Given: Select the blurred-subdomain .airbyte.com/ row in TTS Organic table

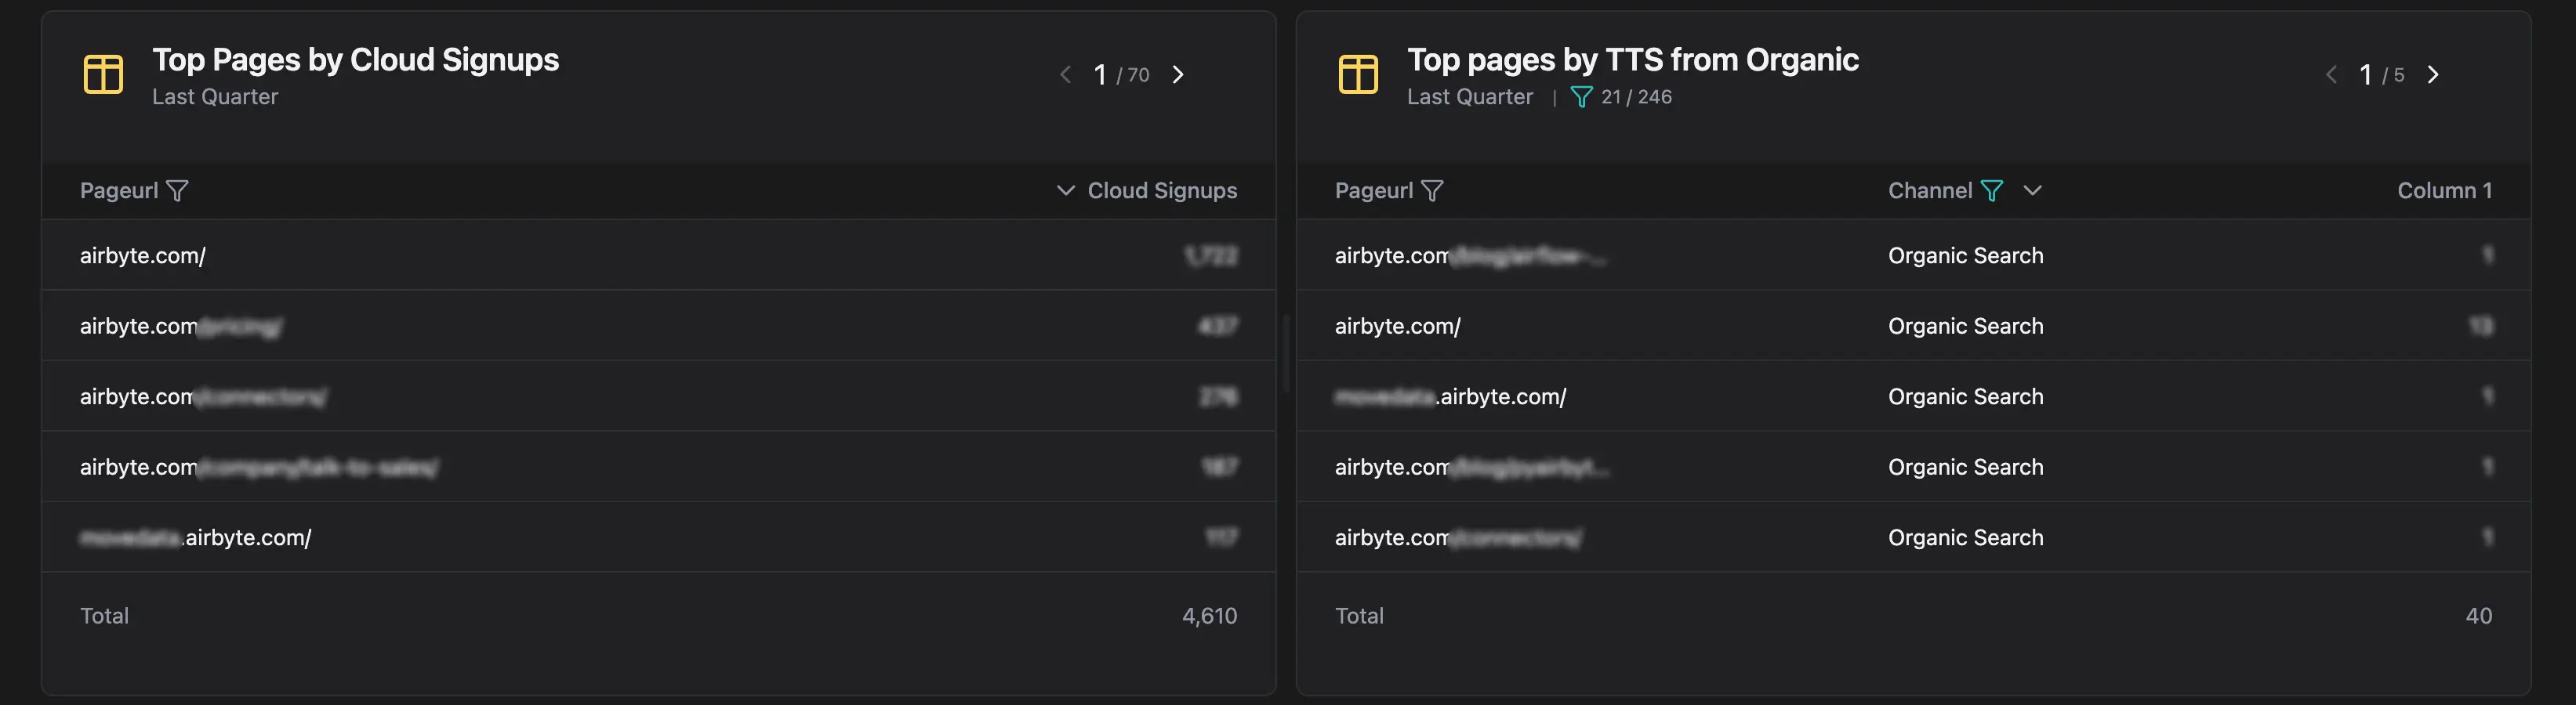Looking at the screenshot, I should pos(1913,396).
